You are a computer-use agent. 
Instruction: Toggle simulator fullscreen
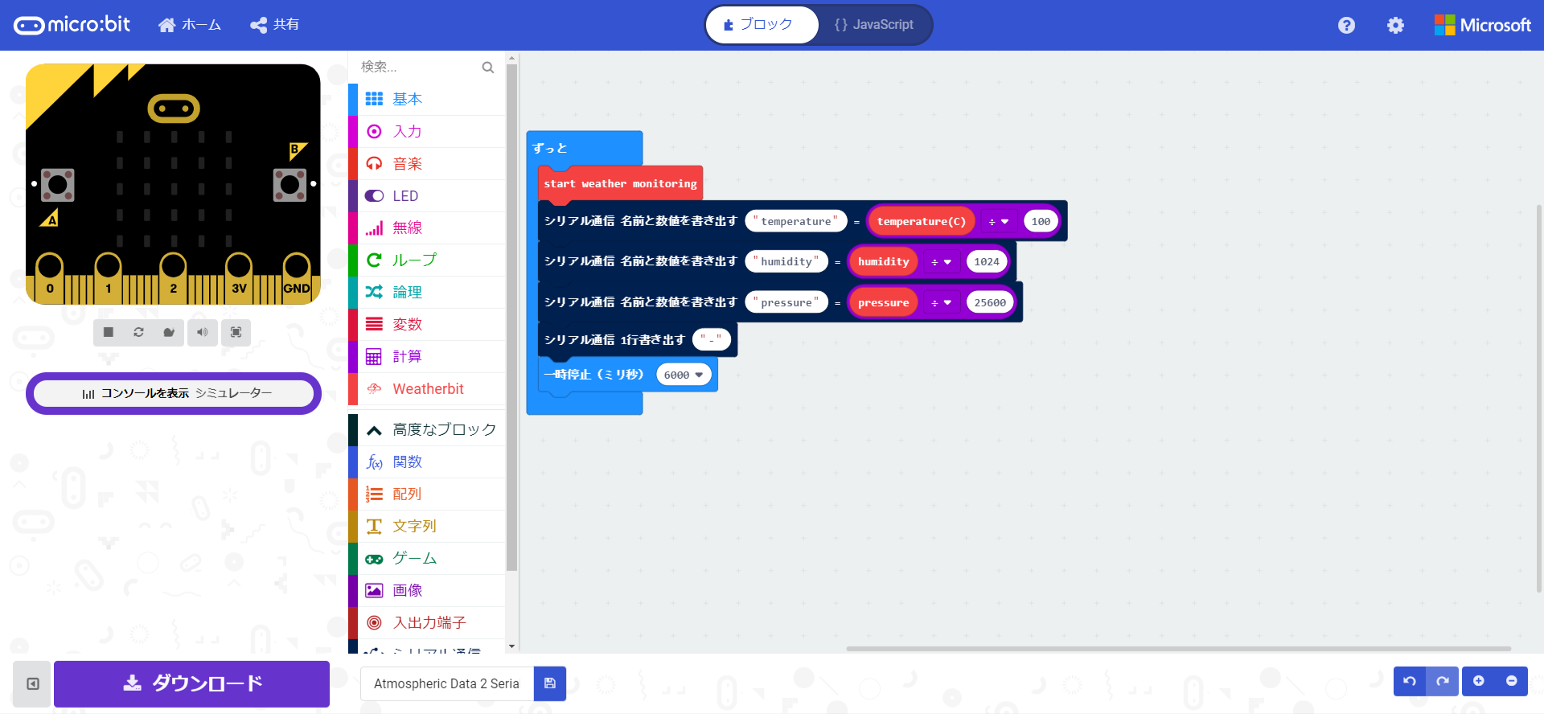tap(236, 332)
